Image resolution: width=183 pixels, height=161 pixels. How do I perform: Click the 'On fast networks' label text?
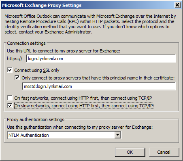[x=83, y=98]
